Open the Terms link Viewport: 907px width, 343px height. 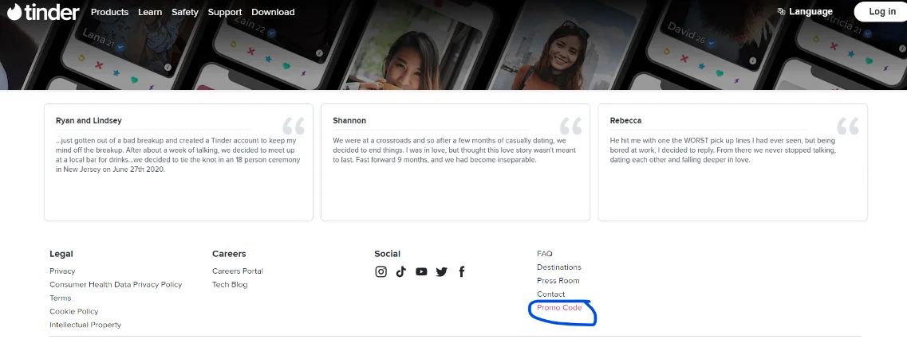tap(60, 298)
